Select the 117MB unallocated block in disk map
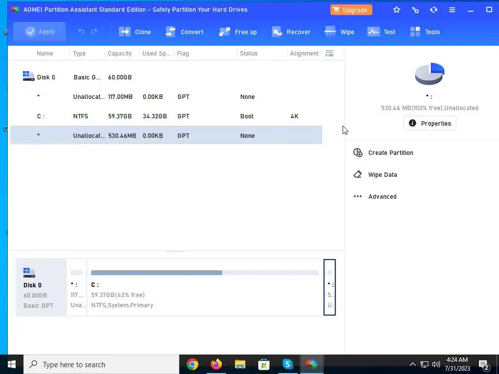This screenshot has width=499, height=374. [77, 287]
